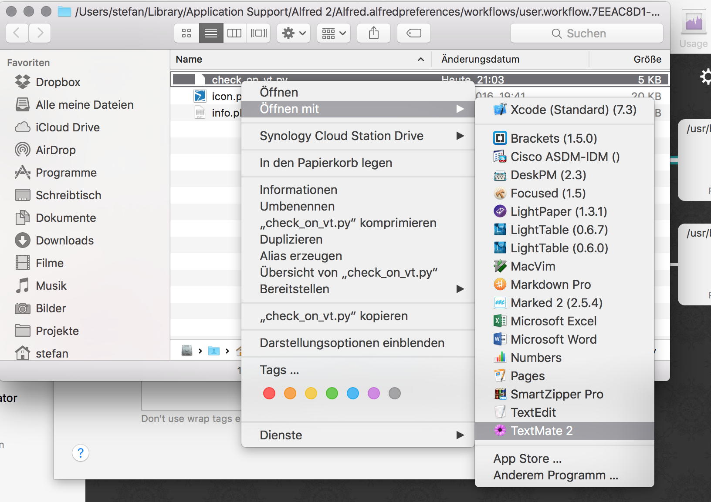This screenshot has height=502, width=711.
Task: Choose Übersicht von check_on_vt.py
Action: (x=358, y=272)
